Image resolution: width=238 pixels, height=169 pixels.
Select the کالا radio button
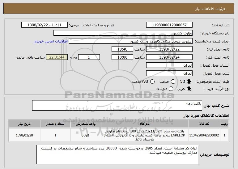[x=189, y=82]
